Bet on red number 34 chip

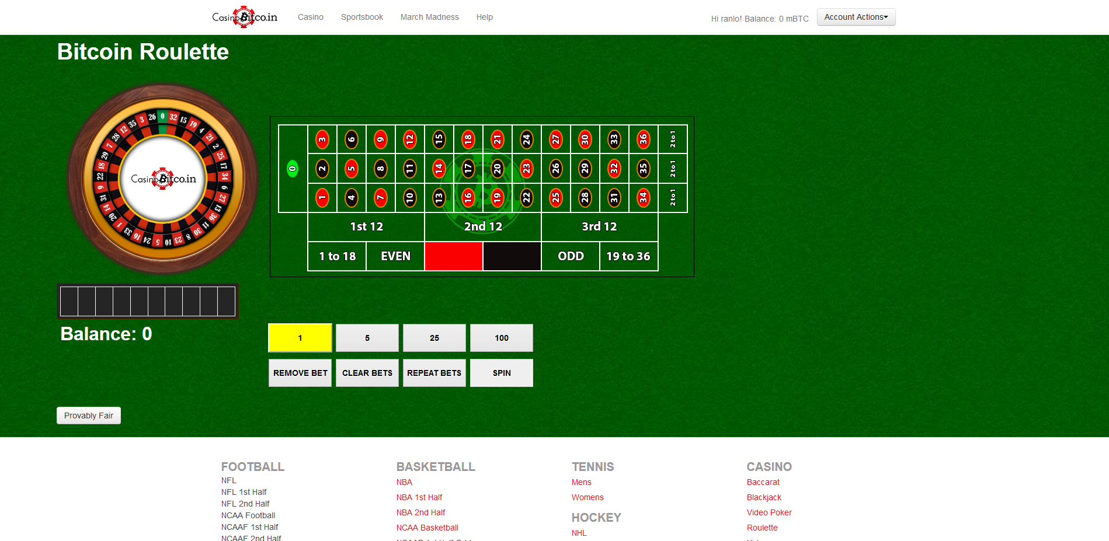pyautogui.click(x=644, y=198)
